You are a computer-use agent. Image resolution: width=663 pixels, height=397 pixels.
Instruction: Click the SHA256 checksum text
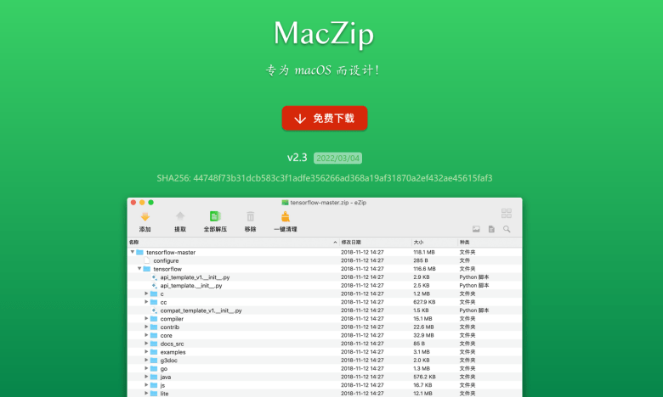(x=325, y=178)
